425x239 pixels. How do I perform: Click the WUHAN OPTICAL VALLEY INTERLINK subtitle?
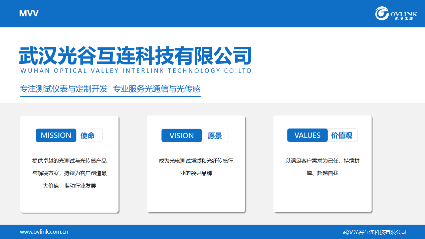[136, 71]
